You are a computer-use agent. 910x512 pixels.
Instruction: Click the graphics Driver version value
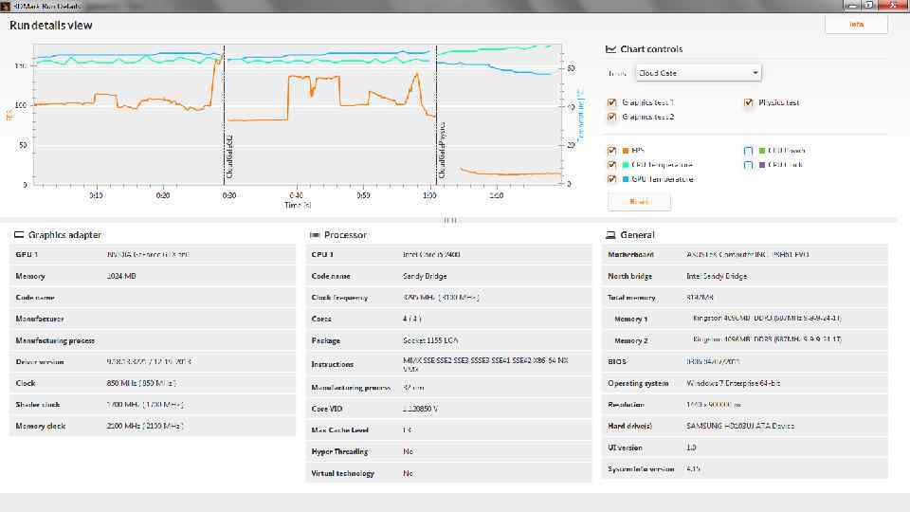(149, 361)
